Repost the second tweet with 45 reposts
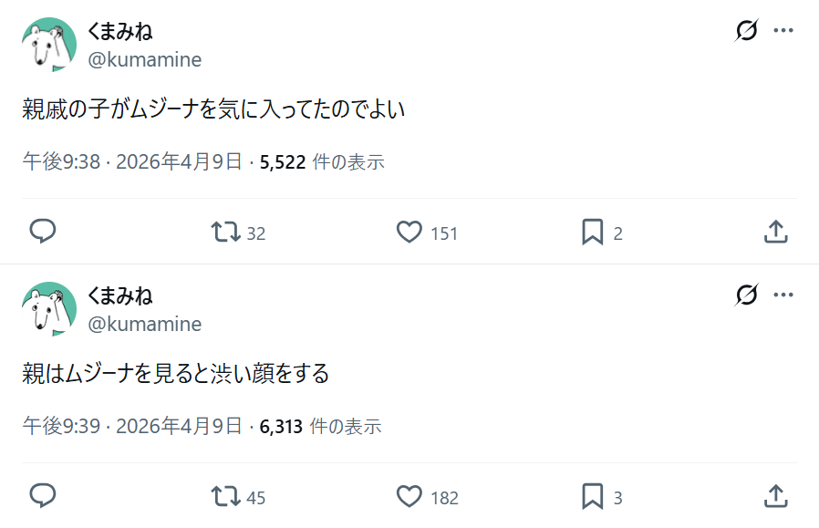 click(223, 497)
